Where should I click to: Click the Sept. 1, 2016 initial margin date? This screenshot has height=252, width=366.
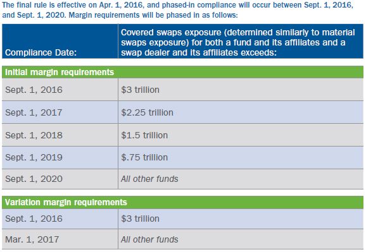[x=34, y=90]
